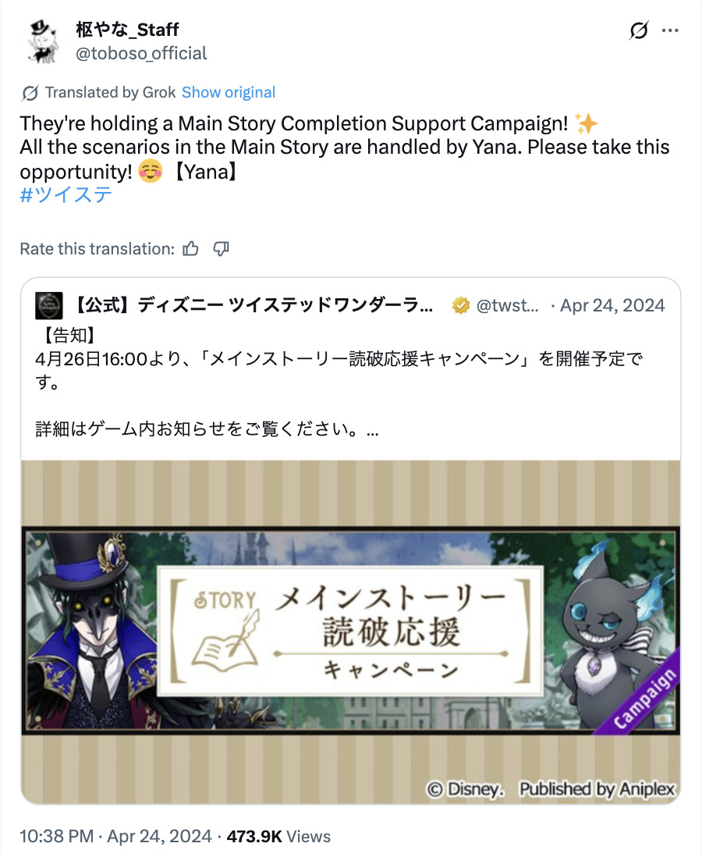Click the 10:38 PM · Apr 24, 2024 timestamp
Viewport: 702px width, 854px height.
pyautogui.click(x=116, y=836)
